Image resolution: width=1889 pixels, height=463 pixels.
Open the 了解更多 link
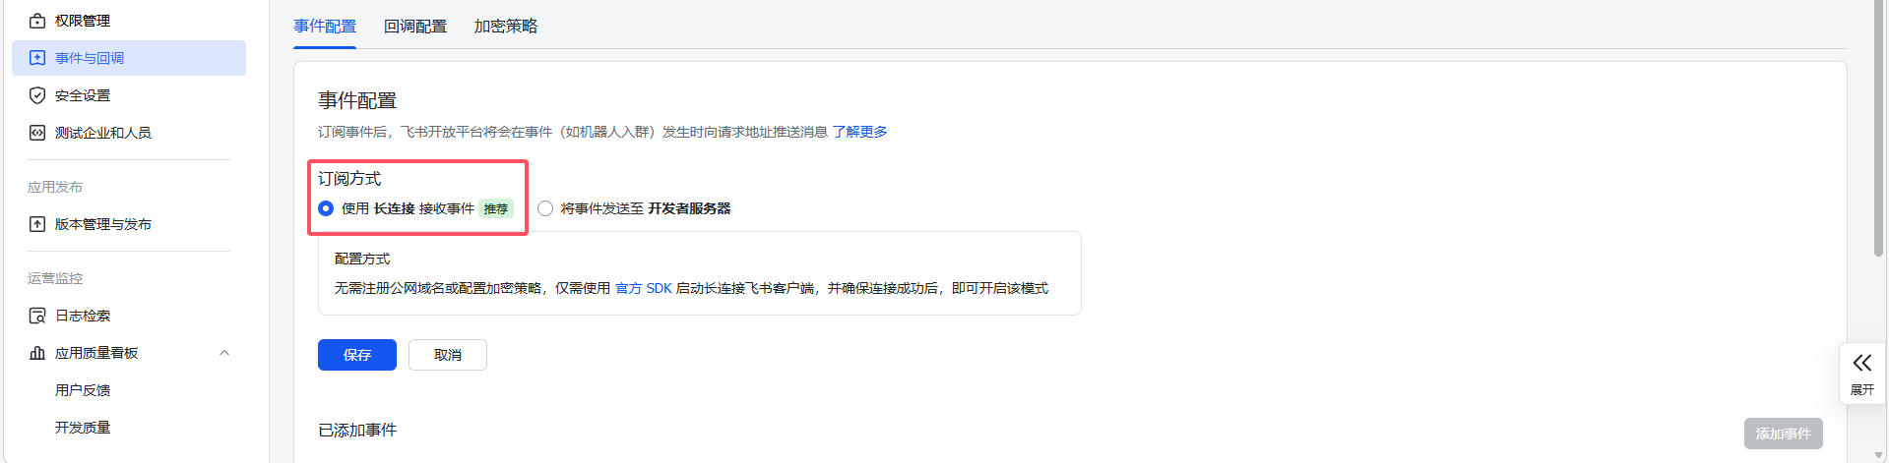[x=859, y=132]
